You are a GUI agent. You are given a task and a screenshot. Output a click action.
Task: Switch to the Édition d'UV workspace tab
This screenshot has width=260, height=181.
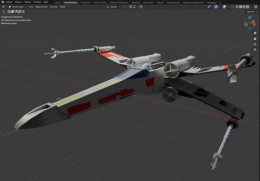[x=100, y=2]
